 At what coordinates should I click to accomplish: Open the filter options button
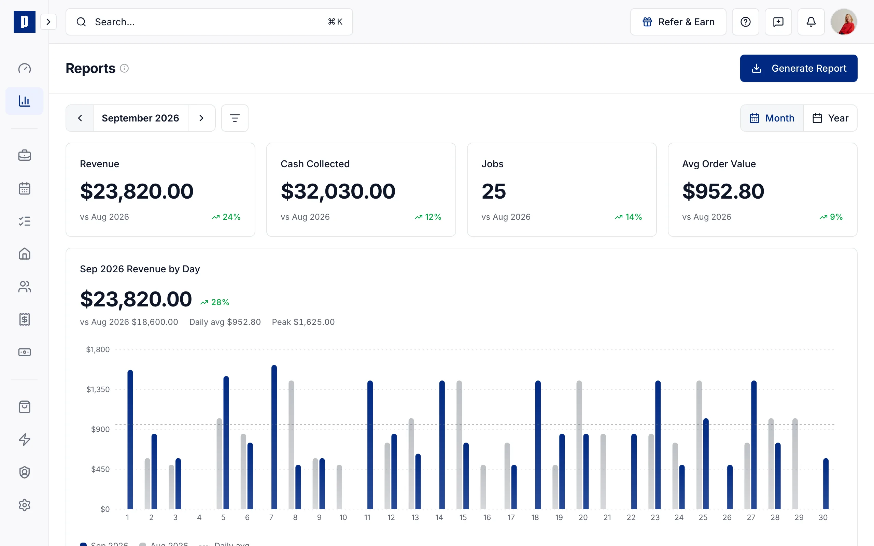[x=235, y=118]
